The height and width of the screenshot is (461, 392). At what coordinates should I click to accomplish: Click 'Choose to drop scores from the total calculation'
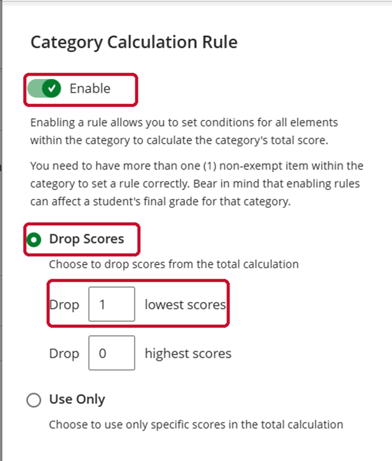[x=174, y=264]
